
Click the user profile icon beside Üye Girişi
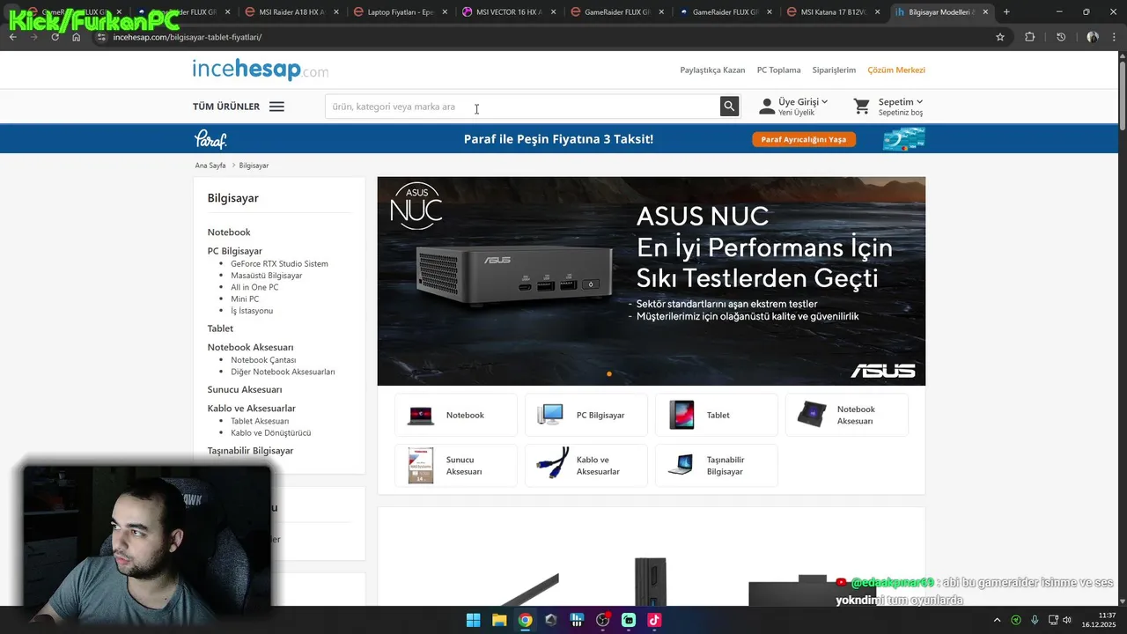[767, 107]
